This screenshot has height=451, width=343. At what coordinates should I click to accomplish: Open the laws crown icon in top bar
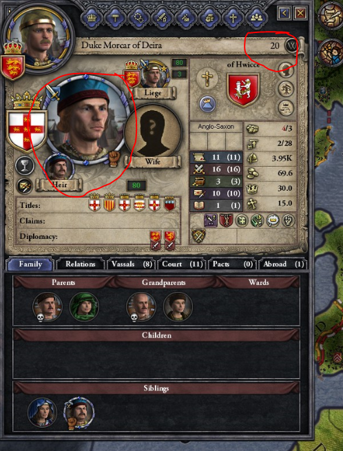[92, 18]
